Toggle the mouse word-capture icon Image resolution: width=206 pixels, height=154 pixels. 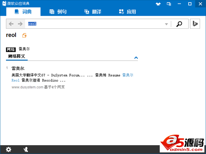26,149
